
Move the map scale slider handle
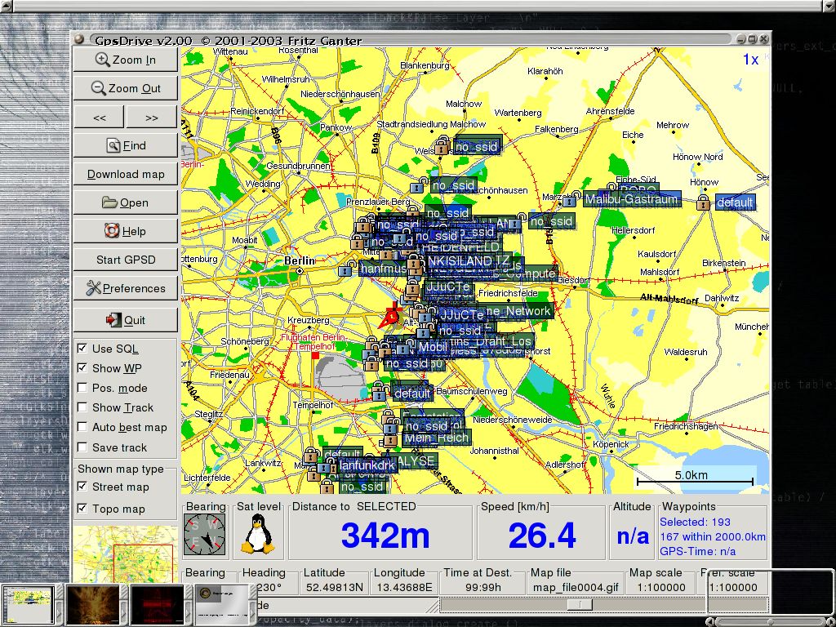(x=579, y=605)
